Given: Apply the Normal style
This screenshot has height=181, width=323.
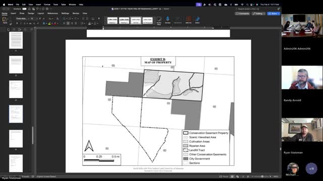Looking at the screenshot, I should (136, 20).
